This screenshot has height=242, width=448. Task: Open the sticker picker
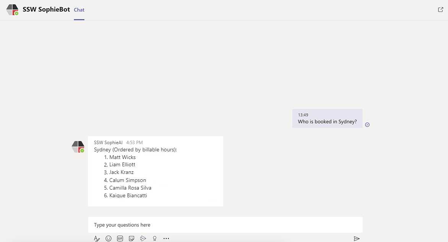coord(131,239)
